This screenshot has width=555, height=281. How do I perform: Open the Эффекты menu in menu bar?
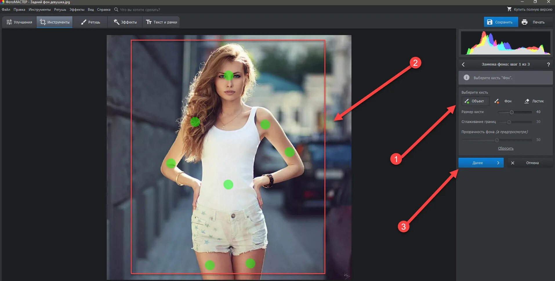click(77, 10)
